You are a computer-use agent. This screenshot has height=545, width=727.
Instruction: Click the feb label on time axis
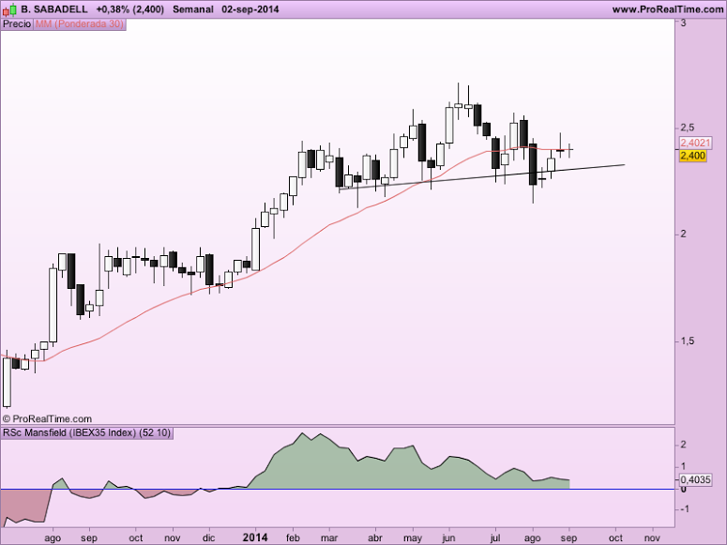(x=293, y=537)
